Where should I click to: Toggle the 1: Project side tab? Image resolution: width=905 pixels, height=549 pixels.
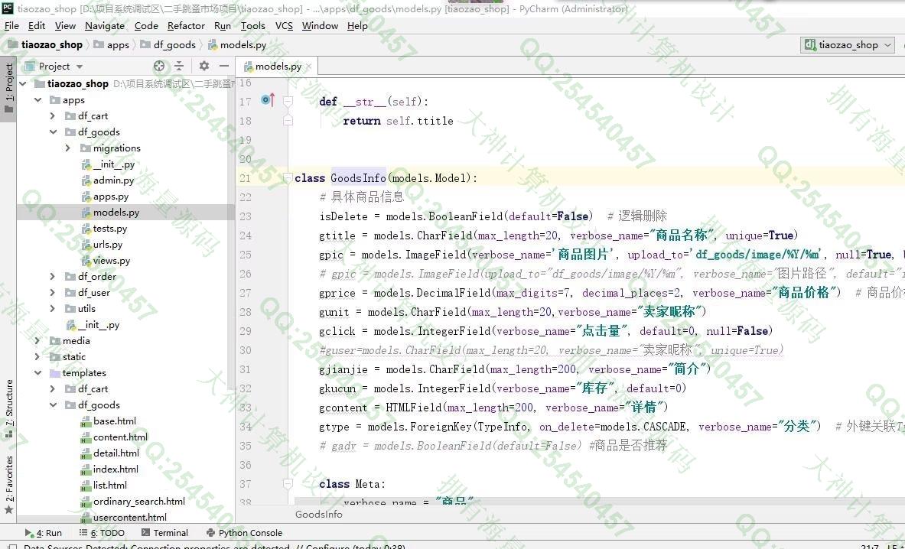(x=8, y=88)
